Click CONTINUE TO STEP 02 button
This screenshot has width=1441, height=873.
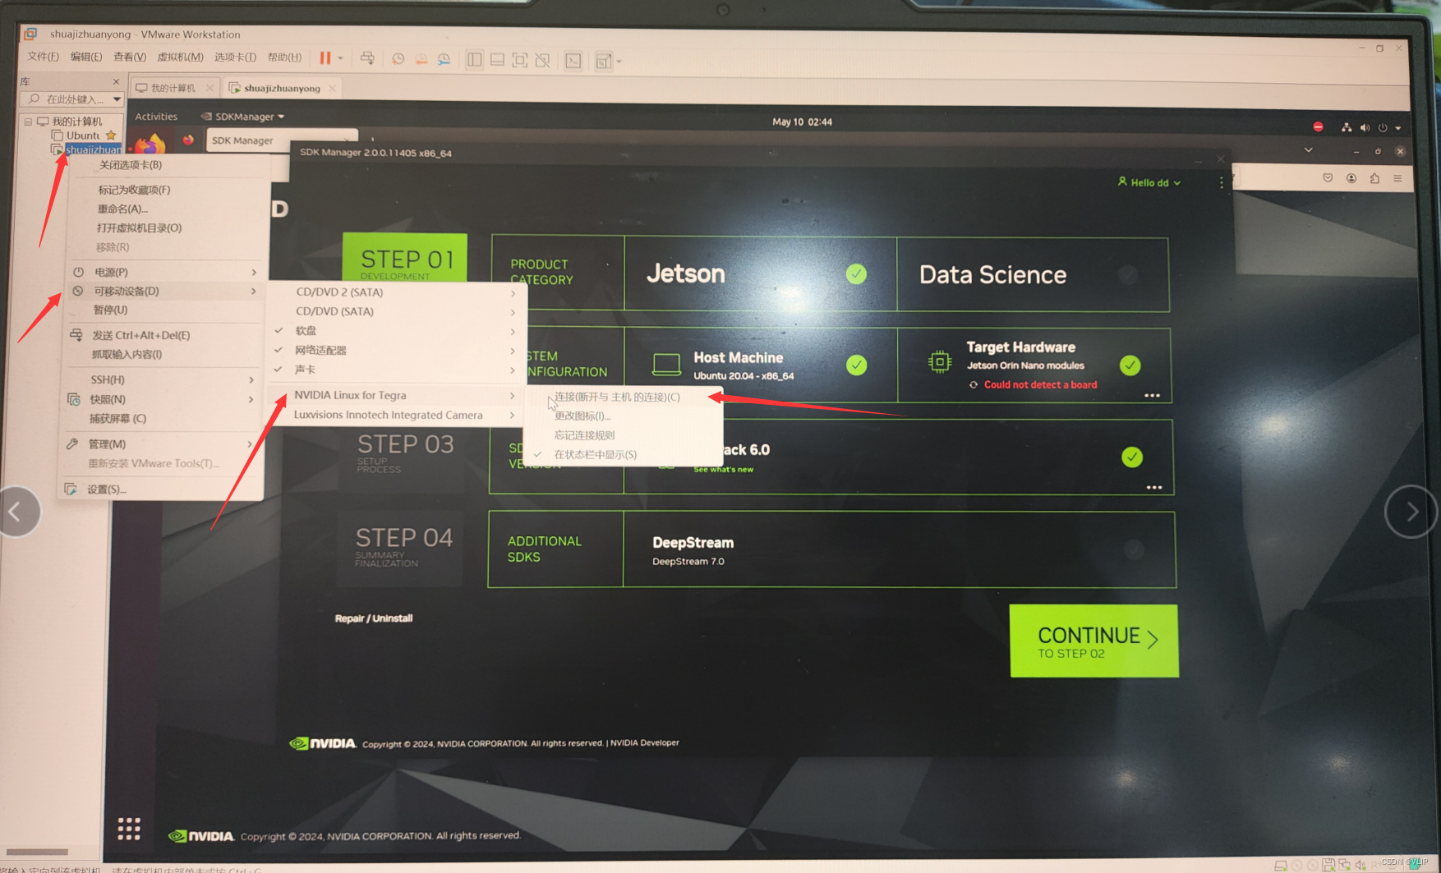[1094, 641]
